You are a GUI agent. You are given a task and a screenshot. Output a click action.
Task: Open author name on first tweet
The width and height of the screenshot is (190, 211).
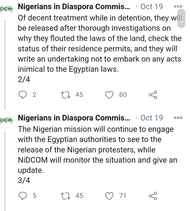click(73, 6)
